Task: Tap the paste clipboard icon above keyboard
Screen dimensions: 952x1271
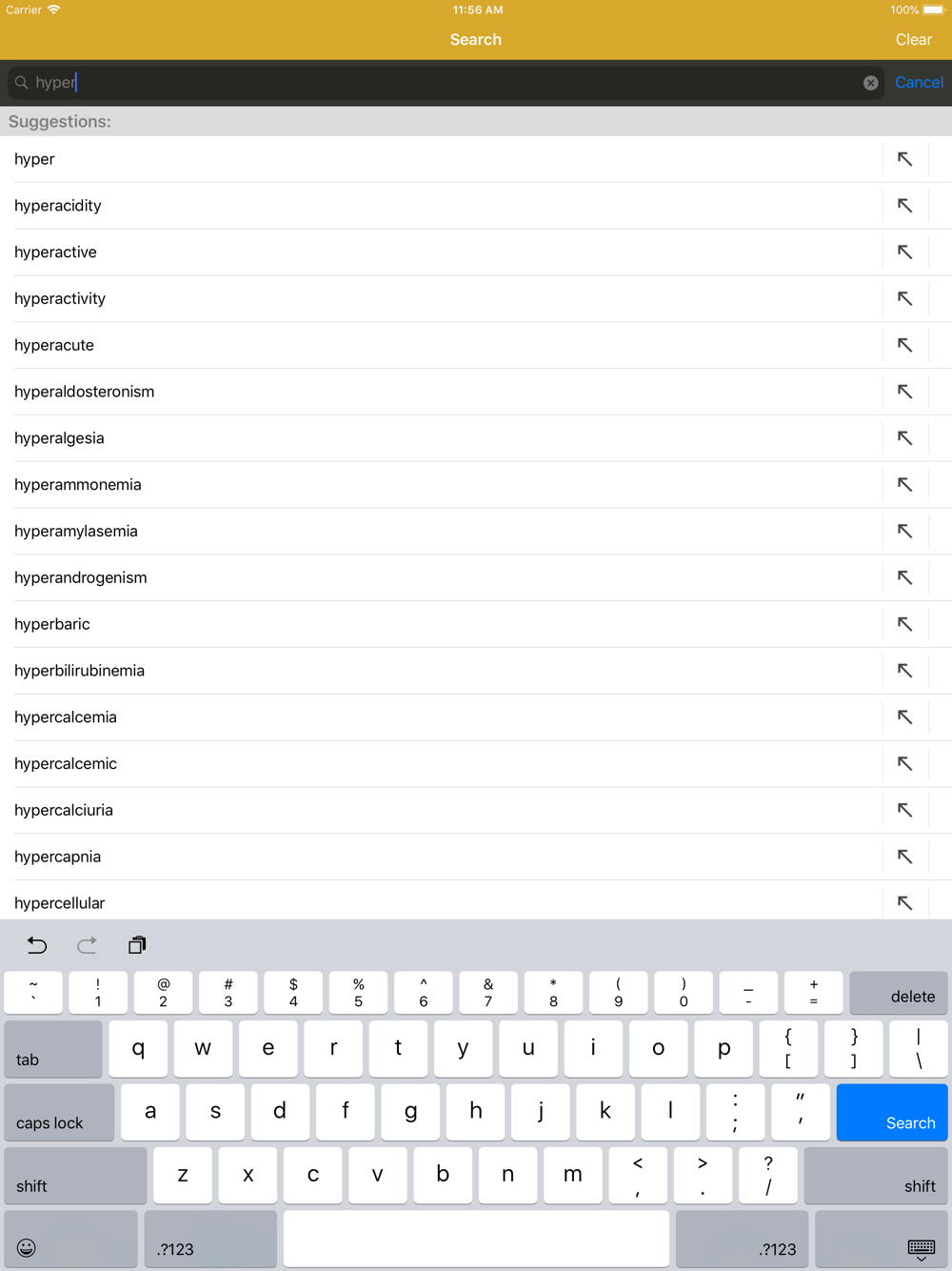Action: tap(137, 945)
